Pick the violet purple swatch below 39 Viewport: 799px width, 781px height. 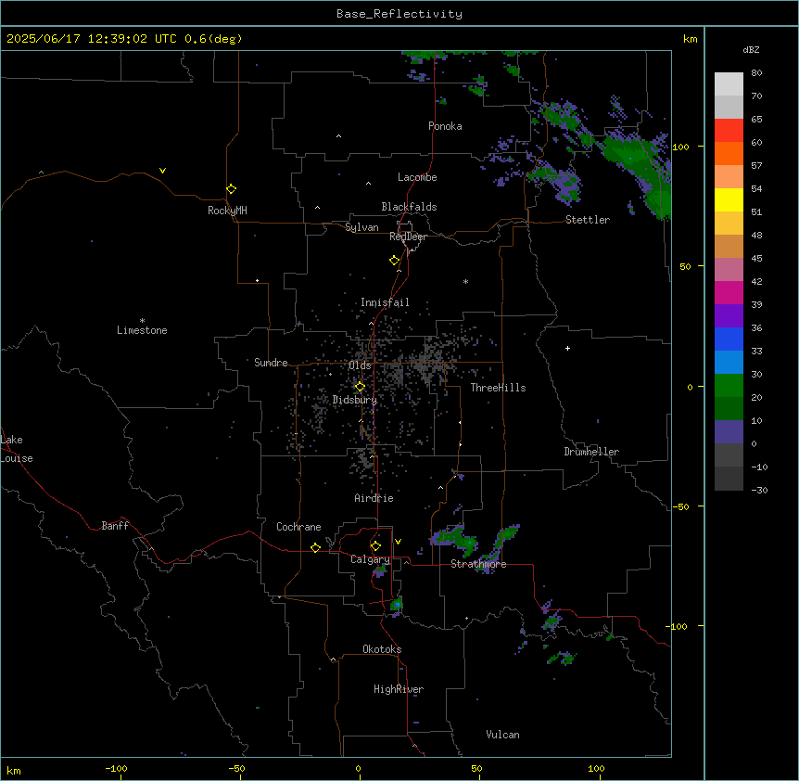tap(729, 316)
